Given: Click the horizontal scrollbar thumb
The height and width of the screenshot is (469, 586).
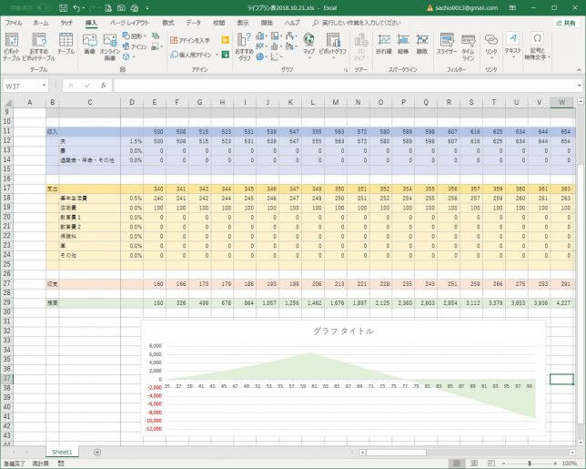Looking at the screenshot, I should coord(396,453).
